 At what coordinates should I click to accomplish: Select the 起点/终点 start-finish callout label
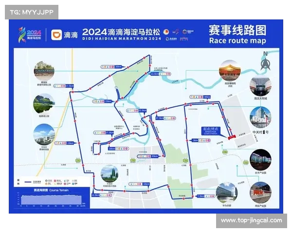(x=211, y=131)
